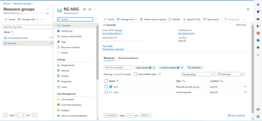The width and height of the screenshot is (262, 121).
Task: Open more options for NetworkWatcherRG
Action: coord(51,38)
